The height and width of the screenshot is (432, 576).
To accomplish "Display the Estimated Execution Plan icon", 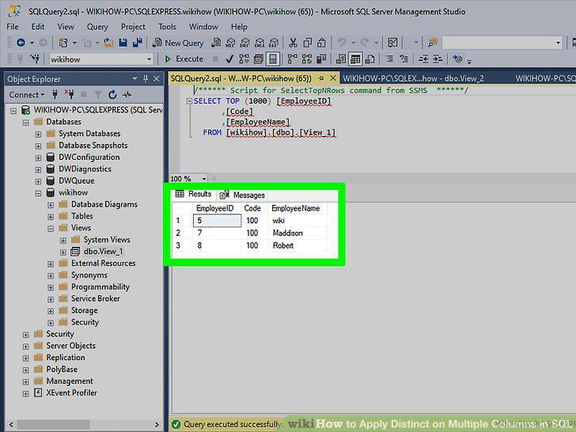I will click(x=244, y=59).
